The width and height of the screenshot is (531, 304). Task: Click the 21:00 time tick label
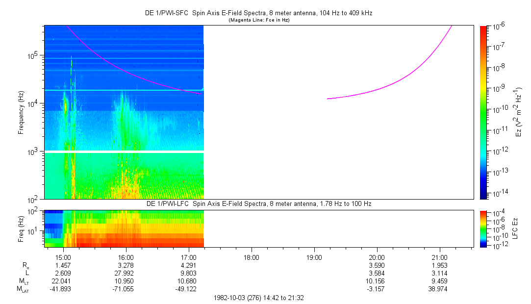pyautogui.click(x=439, y=257)
